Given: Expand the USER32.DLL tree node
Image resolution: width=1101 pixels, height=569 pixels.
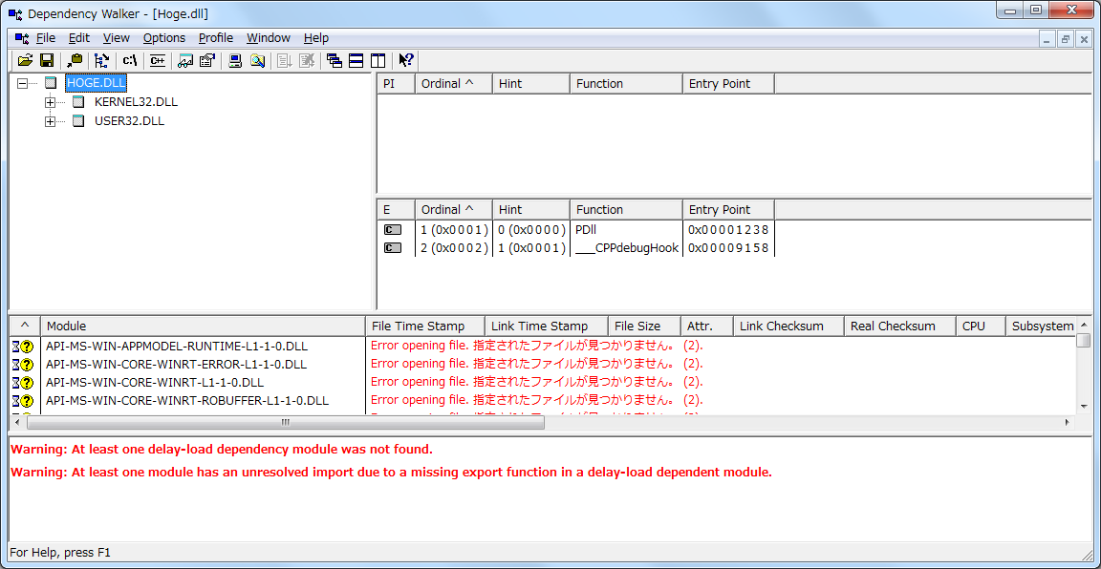Looking at the screenshot, I should [x=50, y=120].
